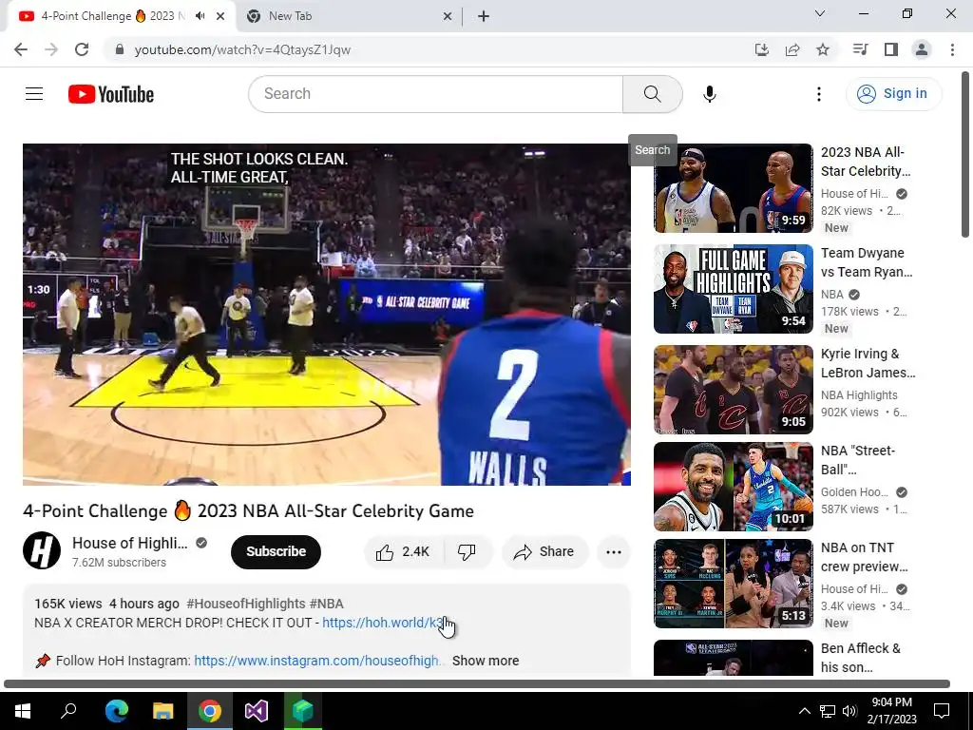Viewport: 973px width, 730px height.
Task: Expand the tab search chevron
Action: 820,13
